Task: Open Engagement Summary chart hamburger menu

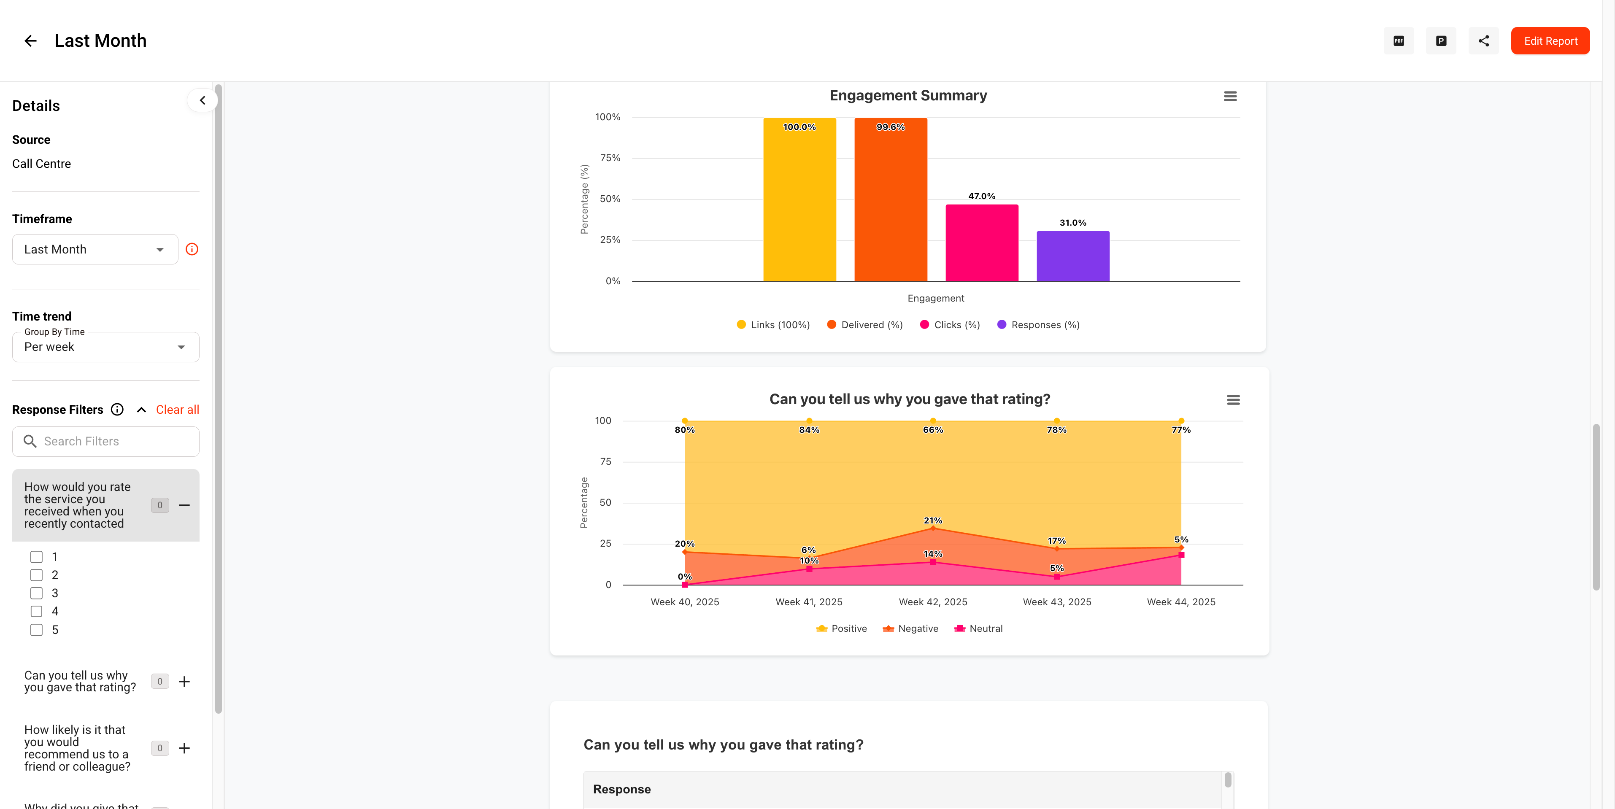Action: coord(1230,97)
